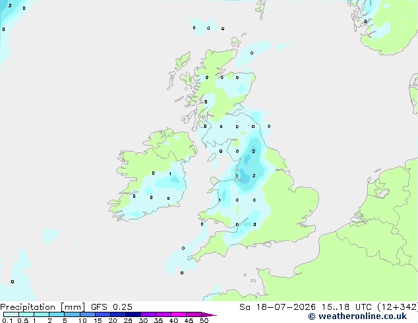Click the '50' legend scale label
418x323 pixels.
click(204, 320)
